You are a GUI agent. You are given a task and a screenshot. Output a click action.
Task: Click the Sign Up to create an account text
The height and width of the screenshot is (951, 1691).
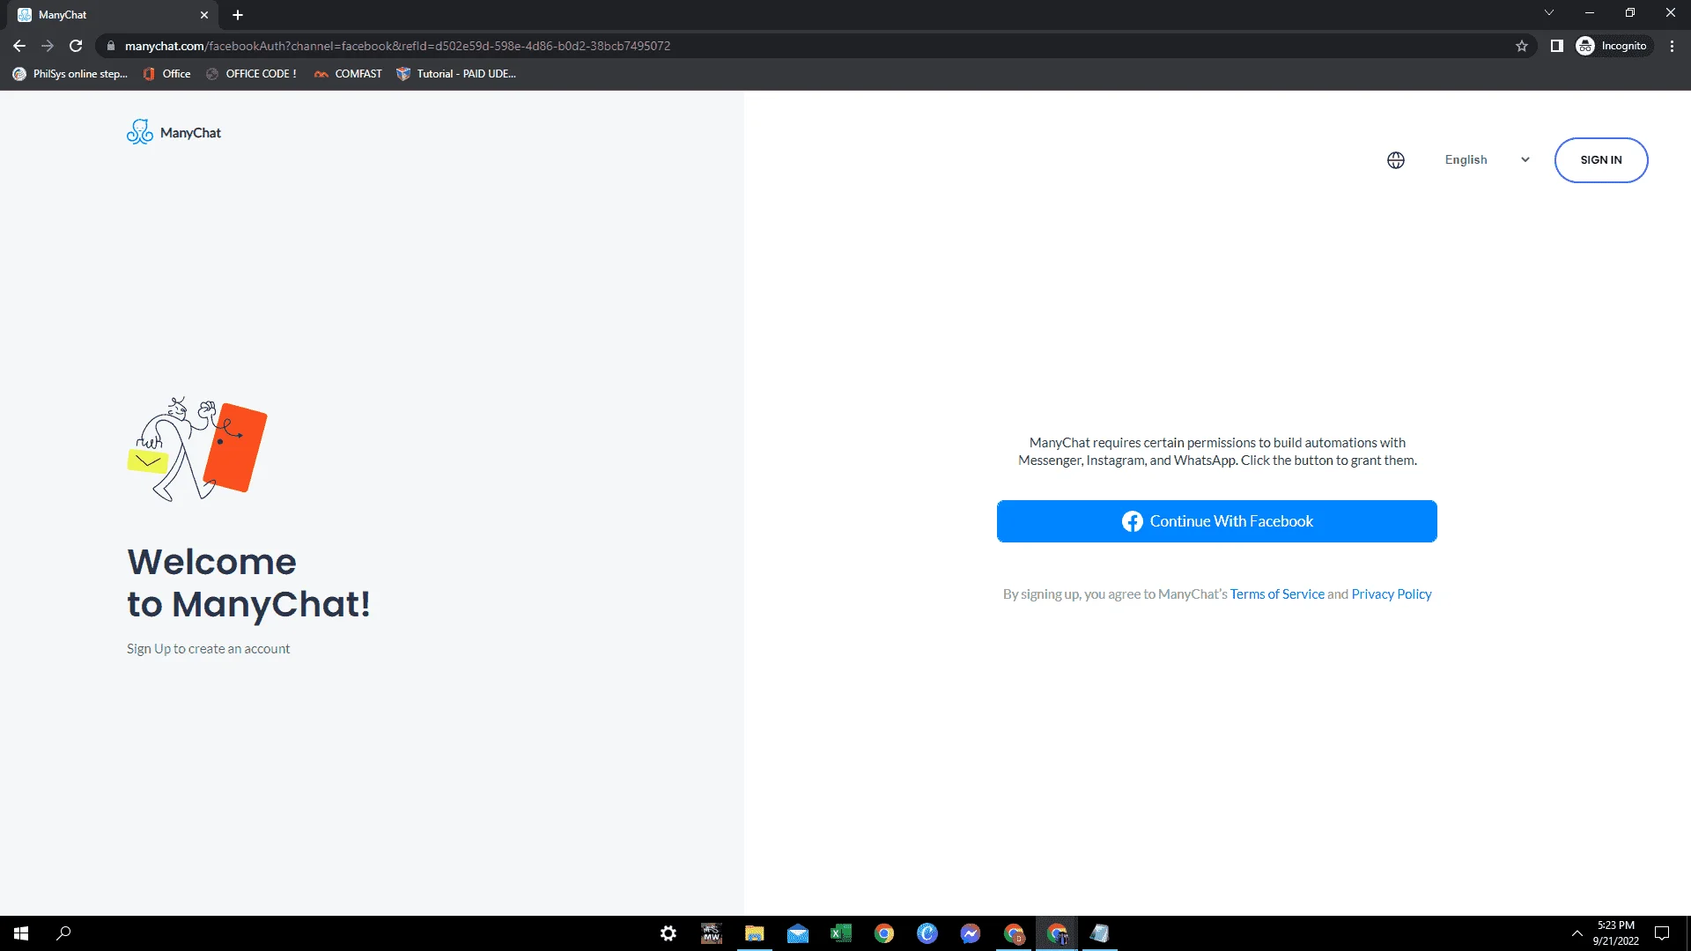pyautogui.click(x=208, y=649)
